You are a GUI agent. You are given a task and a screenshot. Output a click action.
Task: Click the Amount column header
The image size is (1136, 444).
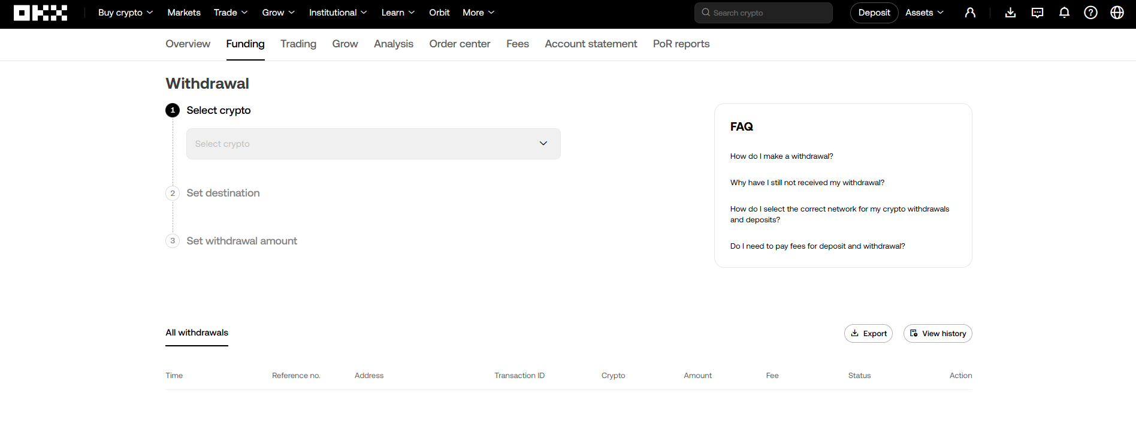(x=698, y=376)
